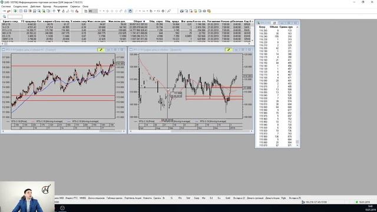Close the left RTS chart window
Image resolution: width=377 pixels, height=212 pixels.
tap(122, 49)
